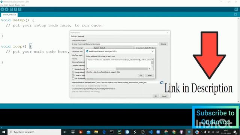
Task: Open the sketch tab dropdown menu arrow
Action: 235,14
